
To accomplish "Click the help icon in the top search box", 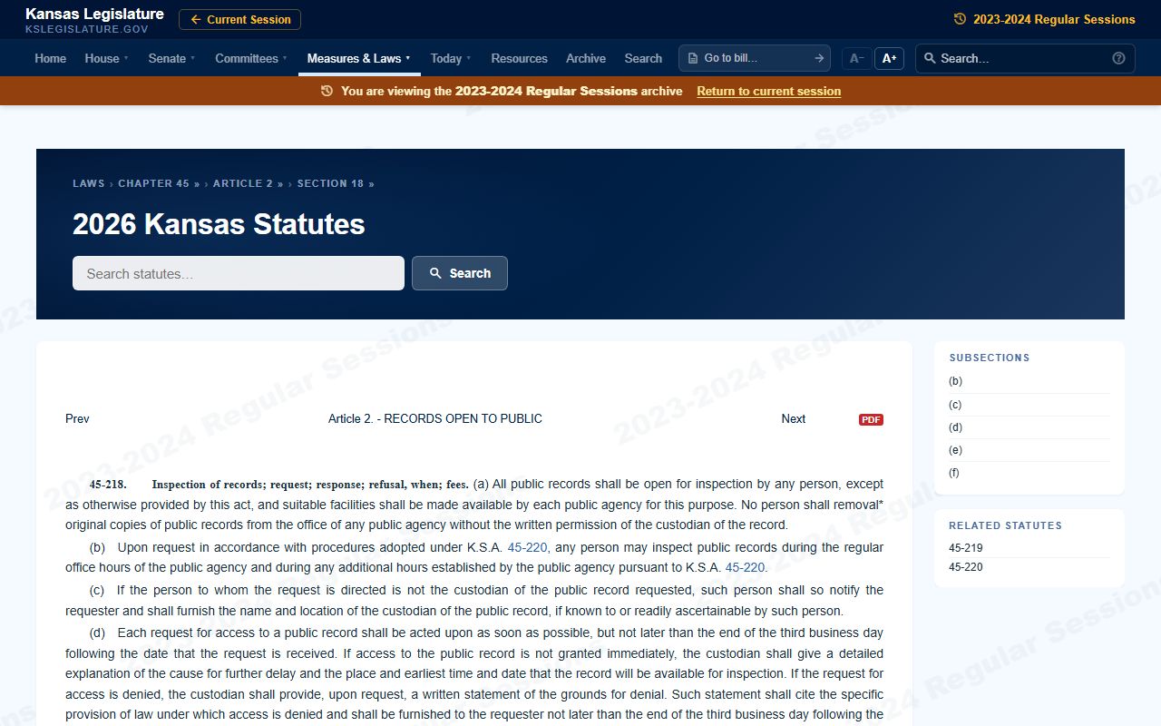I will coord(1118,58).
